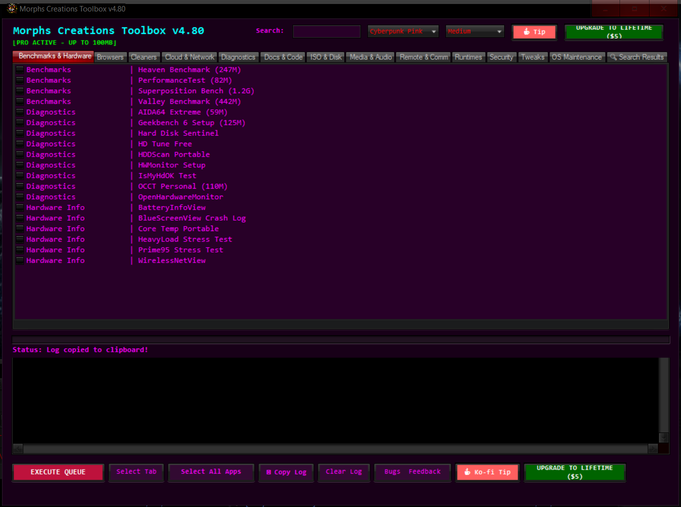
Task: Open the Browsers tab
Action: click(110, 57)
